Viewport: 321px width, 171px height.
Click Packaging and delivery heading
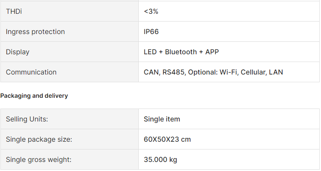pos(34,96)
